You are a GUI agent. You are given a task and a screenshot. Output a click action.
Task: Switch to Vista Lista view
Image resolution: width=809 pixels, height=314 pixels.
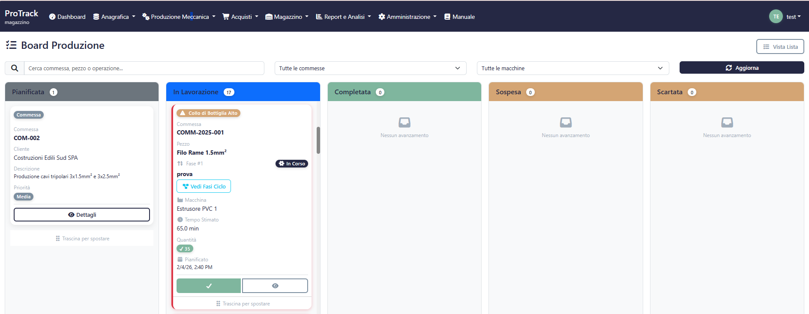[x=780, y=47]
